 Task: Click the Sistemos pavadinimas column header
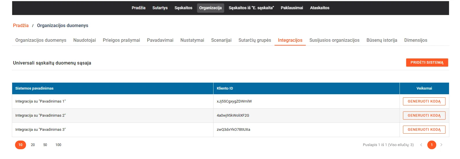[x=113, y=88]
